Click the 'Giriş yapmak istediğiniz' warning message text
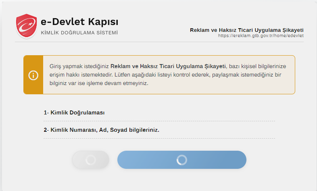317x191 pixels. coord(168,75)
